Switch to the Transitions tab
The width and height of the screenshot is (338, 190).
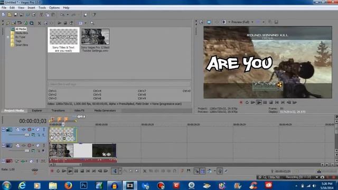(58, 110)
